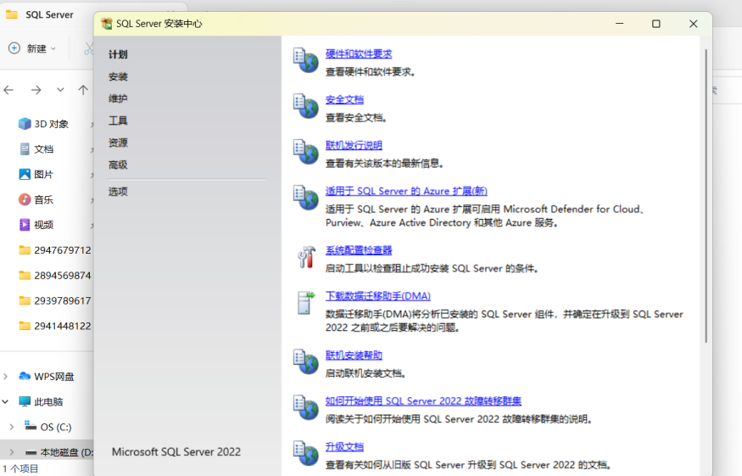The image size is (742, 476).
Task: Click the 视频 video icon in Explorer sidebar
Action: coord(25,225)
